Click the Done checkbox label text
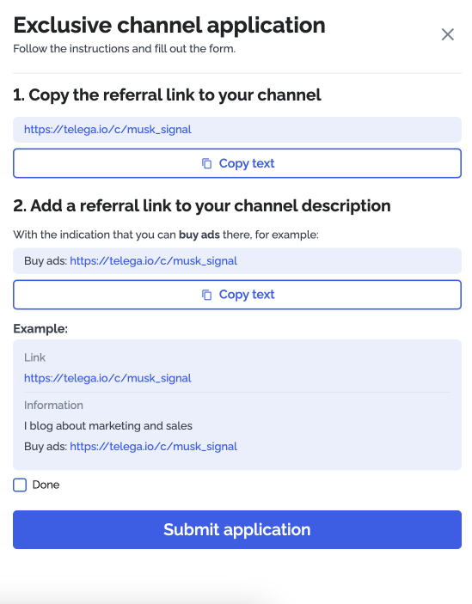472x604 pixels. click(x=46, y=485)
